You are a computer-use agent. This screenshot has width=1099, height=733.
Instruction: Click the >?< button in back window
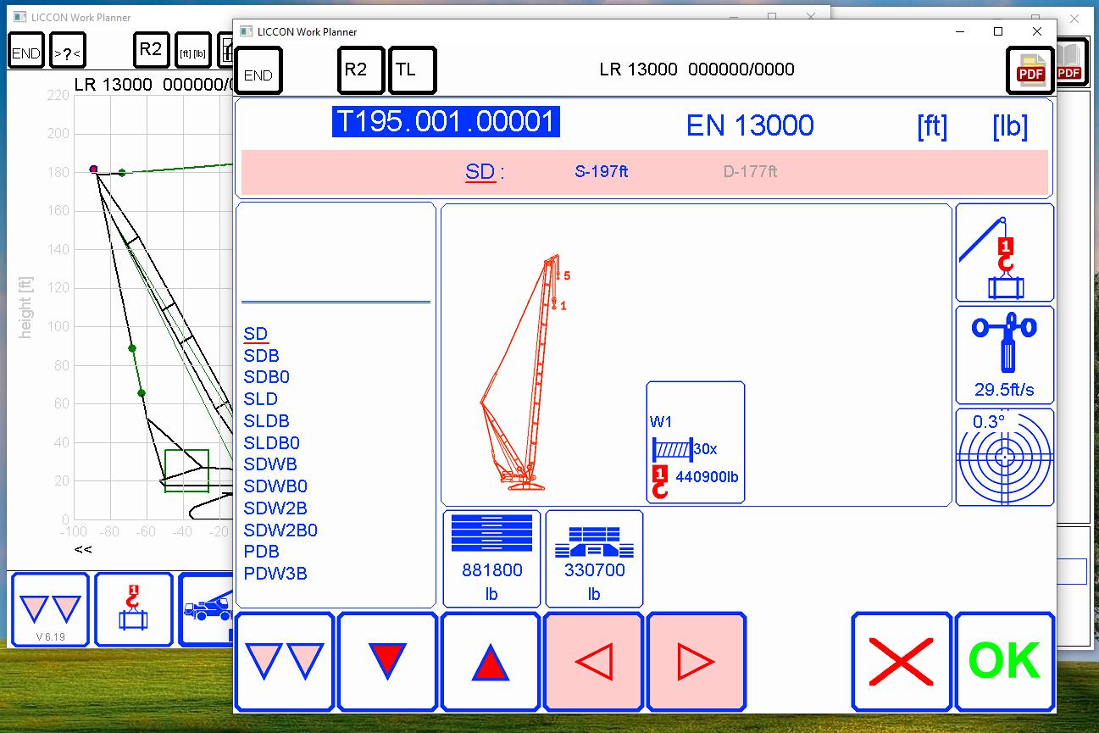pos(68,50)
